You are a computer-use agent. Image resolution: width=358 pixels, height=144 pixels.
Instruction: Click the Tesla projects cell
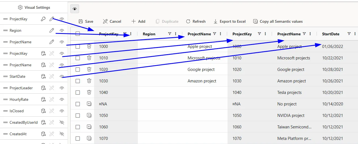289,93
